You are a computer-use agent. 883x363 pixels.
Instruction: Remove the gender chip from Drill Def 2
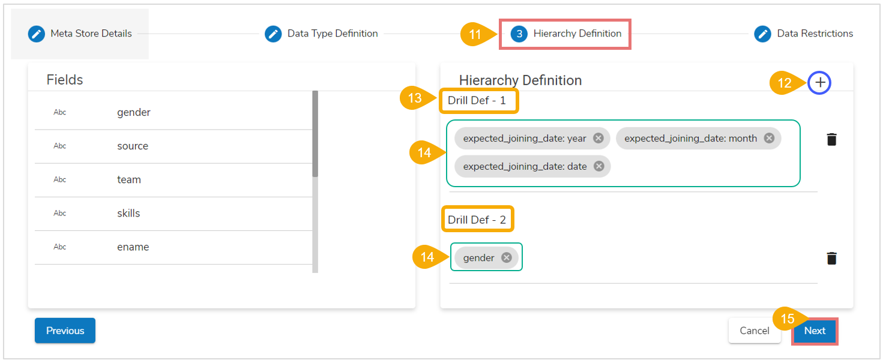coord(507,257)
